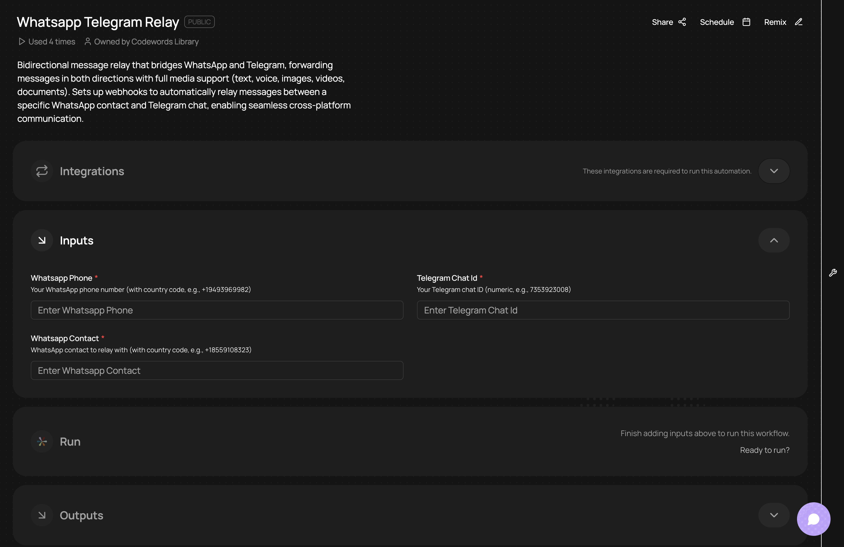The height and width of the screenshot is (547, 844).
Task: Focus the Enter Whatsapp Contact field
Action: (217, 370)
